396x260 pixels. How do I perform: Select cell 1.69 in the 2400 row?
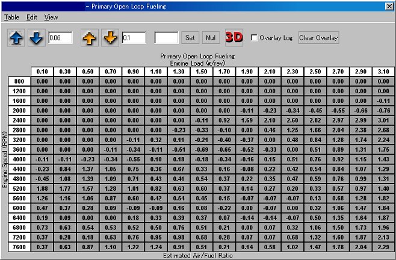[247, 120]
